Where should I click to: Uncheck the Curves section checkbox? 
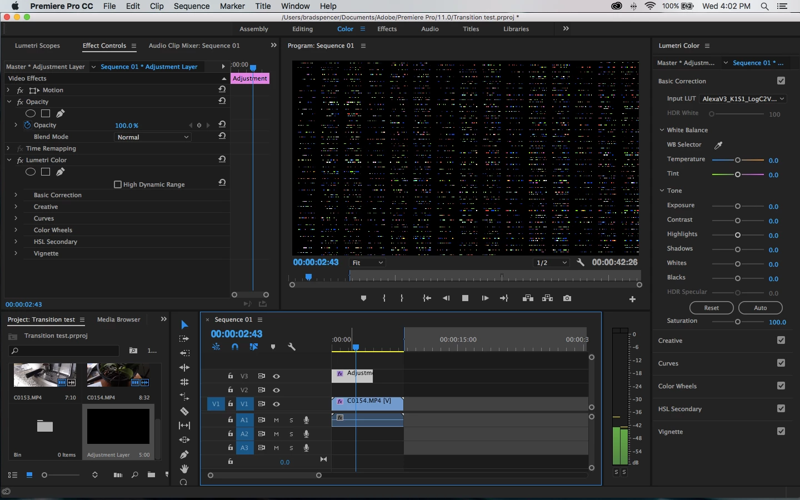(781, 363)
